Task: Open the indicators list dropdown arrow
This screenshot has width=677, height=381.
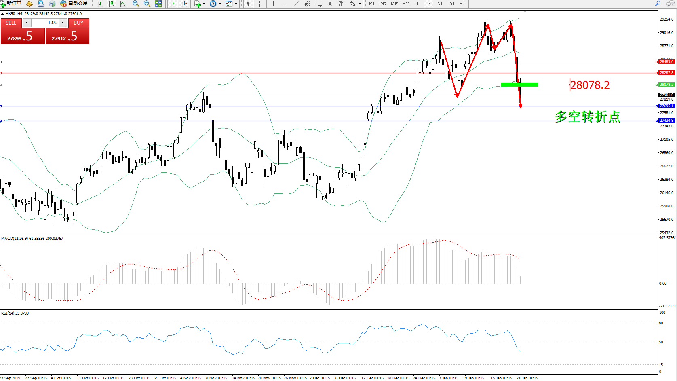Action: (204, 4)
